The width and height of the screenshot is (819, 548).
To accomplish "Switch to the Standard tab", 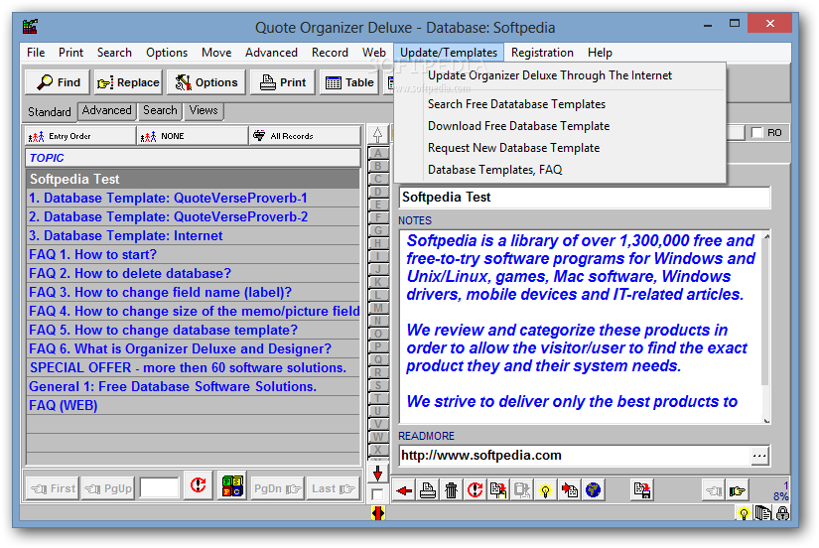I will [x=49, y=112].
